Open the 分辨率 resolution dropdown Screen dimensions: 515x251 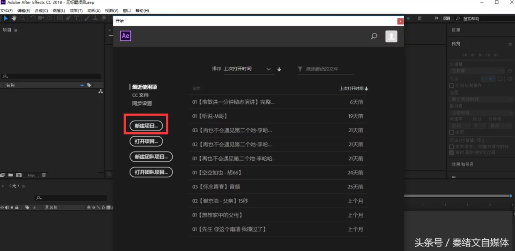click(500, 125)
